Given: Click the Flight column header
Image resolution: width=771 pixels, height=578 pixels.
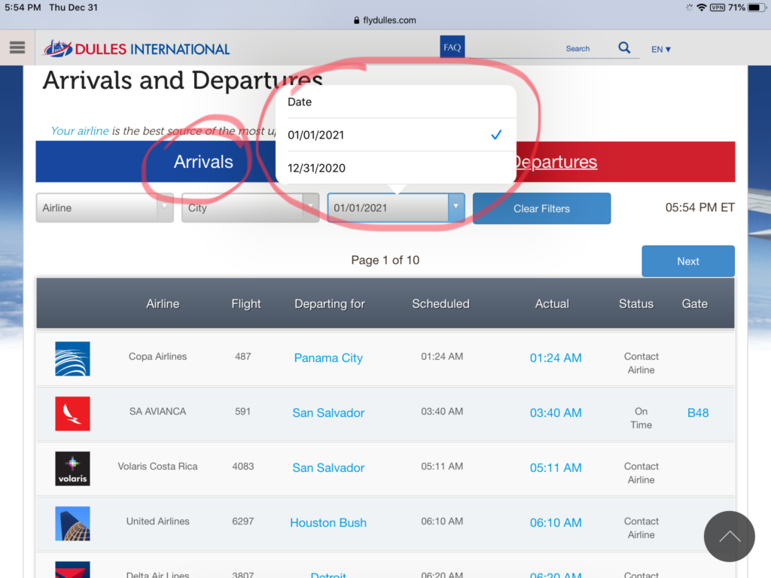Looking at the screenshot, I should (x=246, y=304).
